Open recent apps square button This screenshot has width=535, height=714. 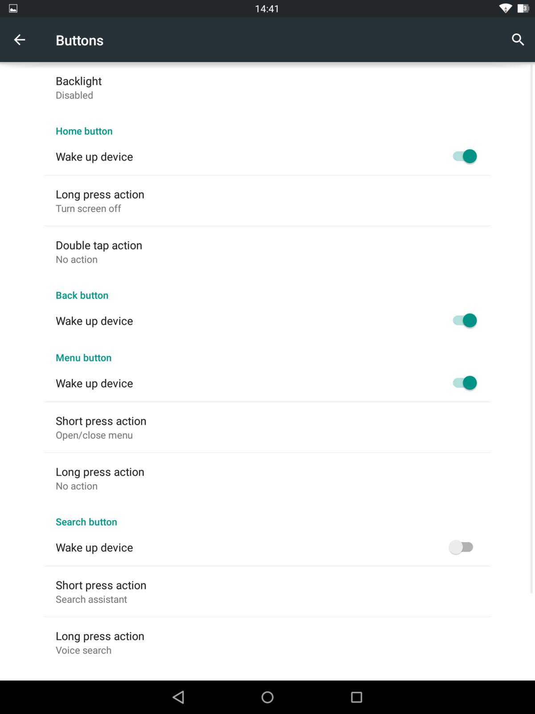(356, 697)
